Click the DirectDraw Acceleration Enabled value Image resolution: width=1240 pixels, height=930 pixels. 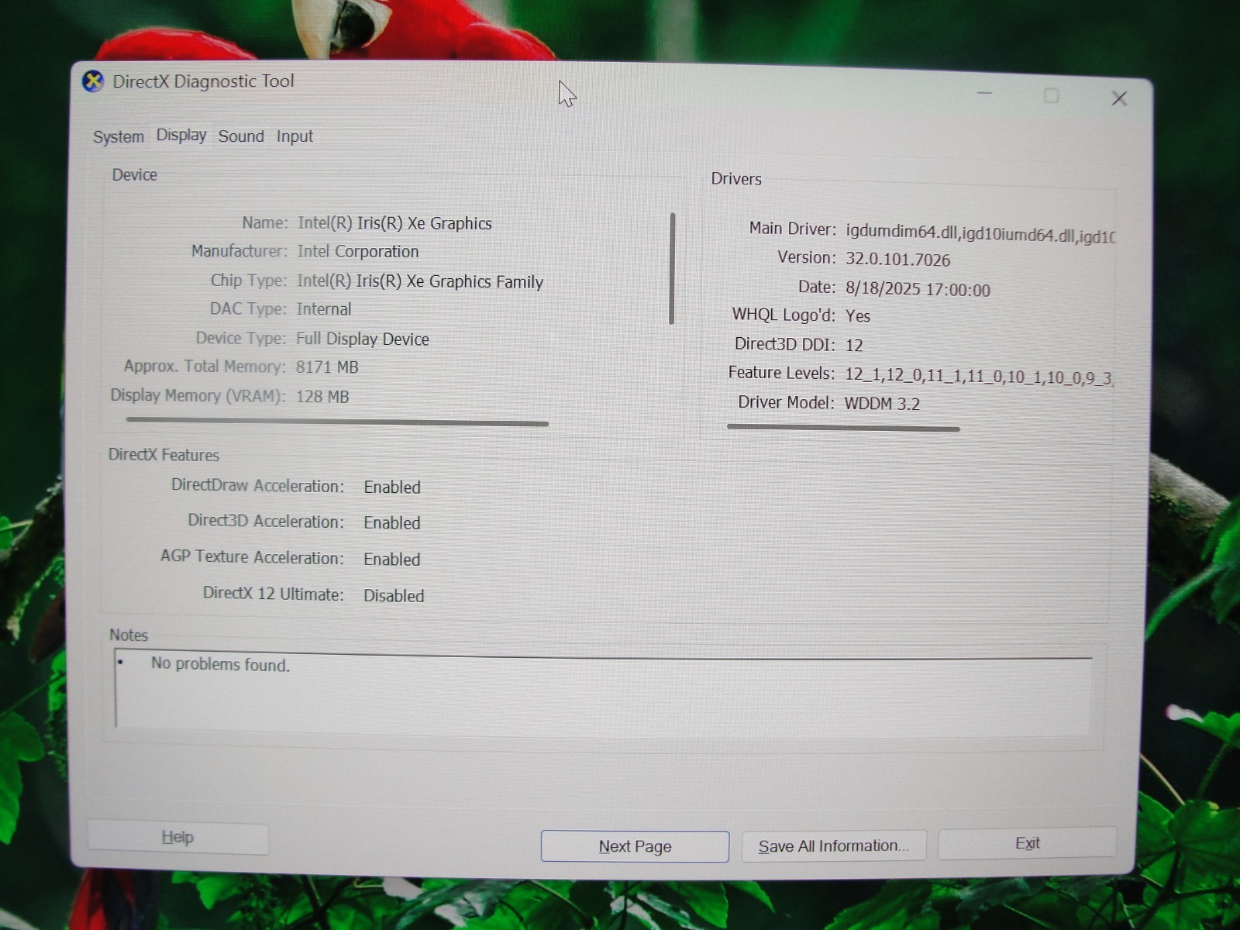tap(392, 487)
